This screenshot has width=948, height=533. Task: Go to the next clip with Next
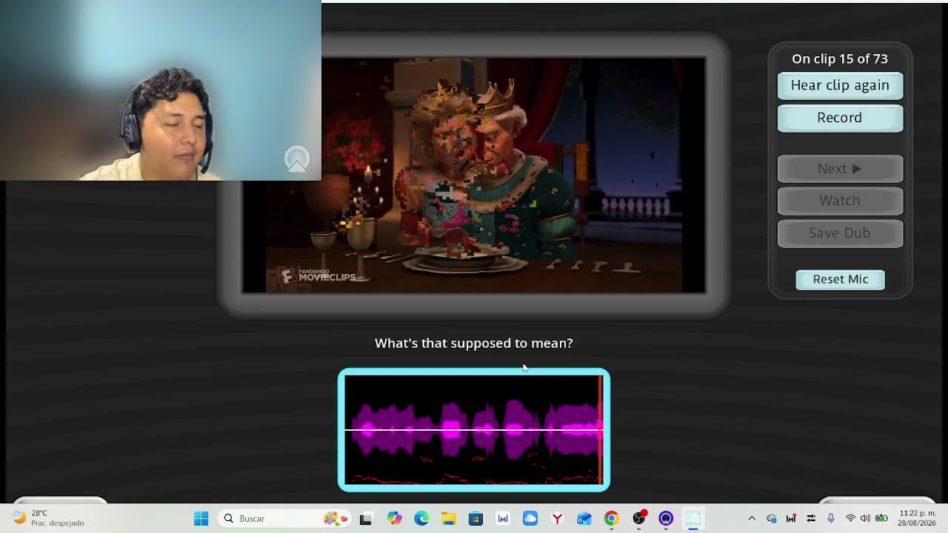point(840,169)
